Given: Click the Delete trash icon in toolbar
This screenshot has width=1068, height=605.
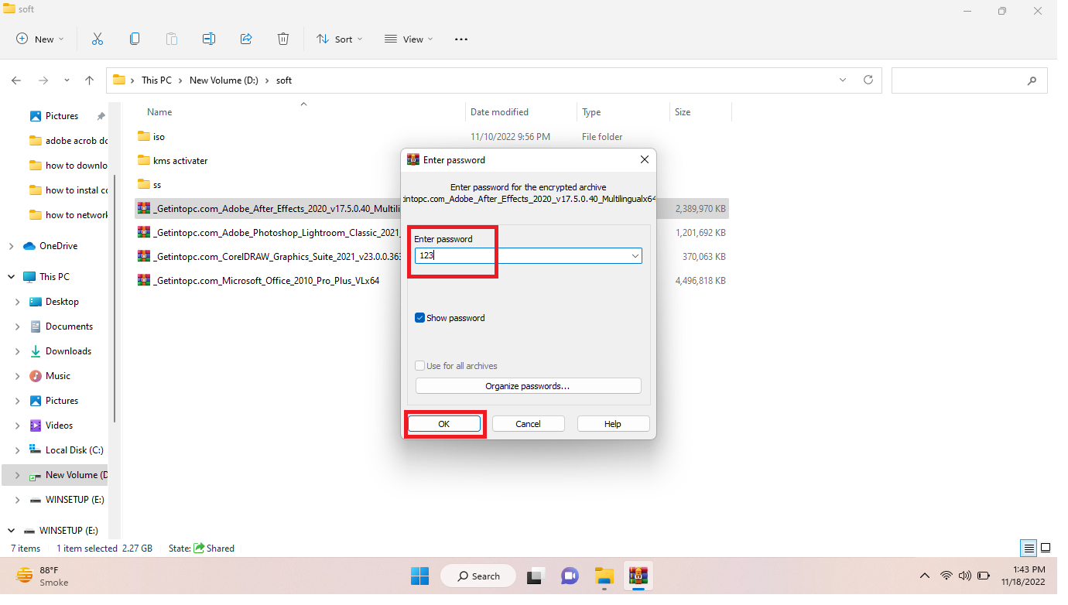Looking at the screenshot, I should tap(283, 39).
